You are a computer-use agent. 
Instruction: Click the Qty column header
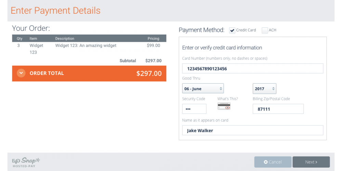click(x=19, y=39)
